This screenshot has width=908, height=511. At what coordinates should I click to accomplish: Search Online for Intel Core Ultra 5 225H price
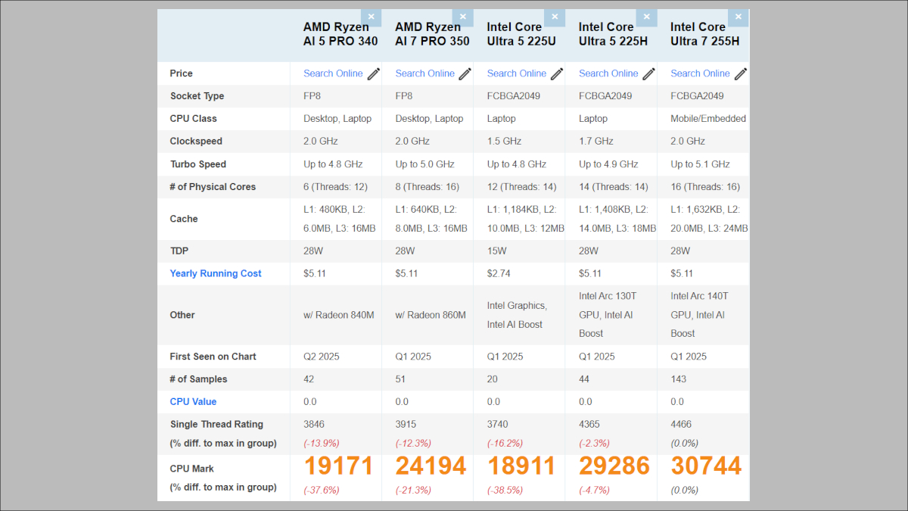point(607,73)
